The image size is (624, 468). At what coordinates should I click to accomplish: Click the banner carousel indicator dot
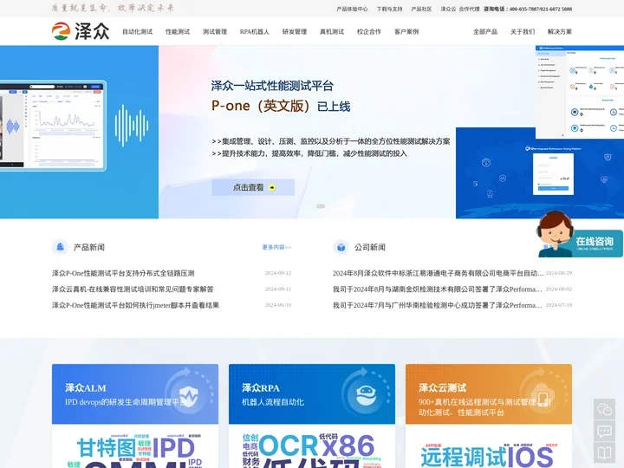(321, 206)
